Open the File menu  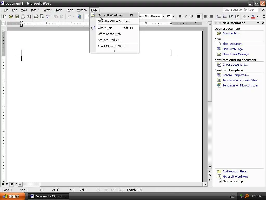tap(6, 10)
